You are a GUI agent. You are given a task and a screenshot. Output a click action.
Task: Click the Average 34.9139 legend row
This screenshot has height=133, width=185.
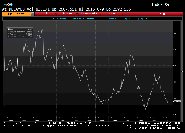tap(20, 34)
